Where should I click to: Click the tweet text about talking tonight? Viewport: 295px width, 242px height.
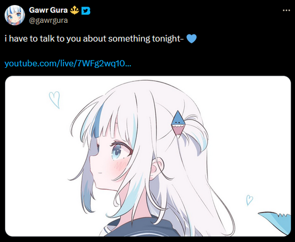(94, 39)
